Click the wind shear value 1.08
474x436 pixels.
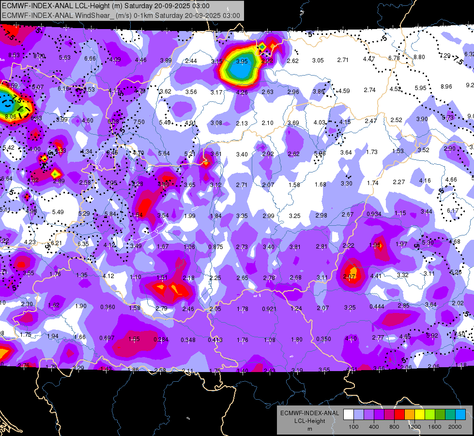pos(270,340)
